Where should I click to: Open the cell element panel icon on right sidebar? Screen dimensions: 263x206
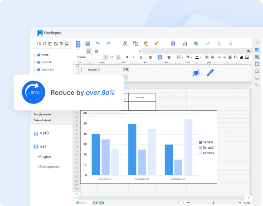click(257, 50)
